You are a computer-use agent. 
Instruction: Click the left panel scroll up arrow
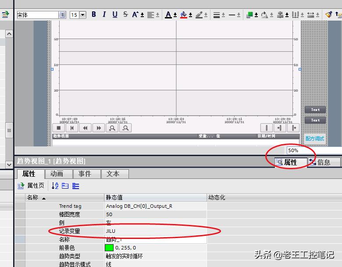click(9, 34)
